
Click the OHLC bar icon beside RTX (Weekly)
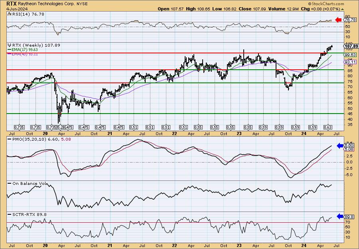[9, 45]
